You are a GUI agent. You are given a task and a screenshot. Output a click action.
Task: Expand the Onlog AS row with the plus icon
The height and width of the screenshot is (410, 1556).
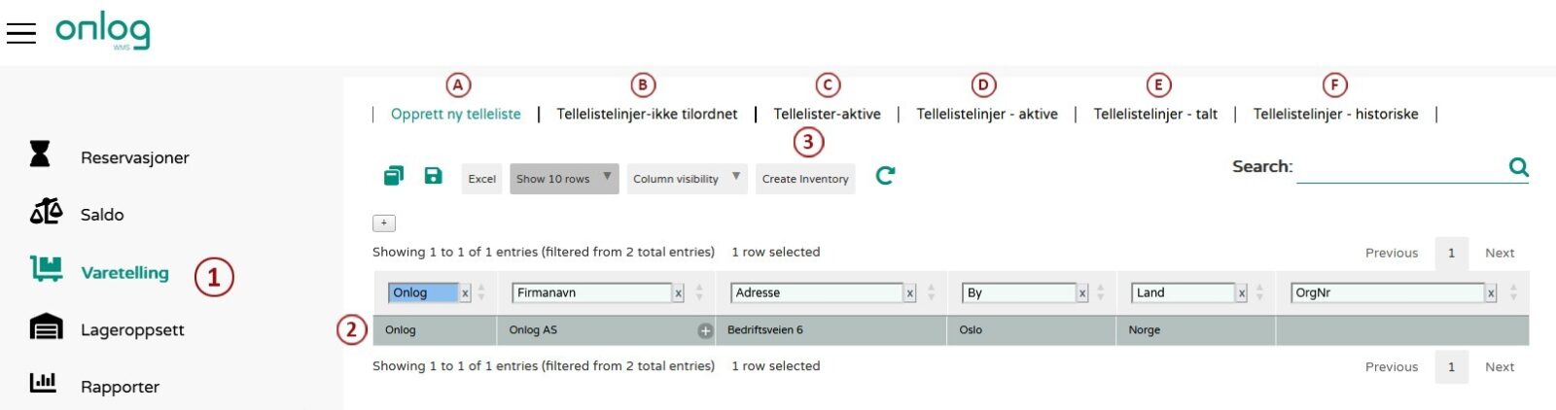click(705, 331)
